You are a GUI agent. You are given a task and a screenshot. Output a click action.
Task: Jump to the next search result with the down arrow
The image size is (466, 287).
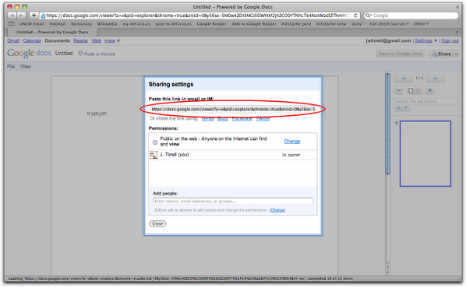pyautogui.click(x=406, y=107)
